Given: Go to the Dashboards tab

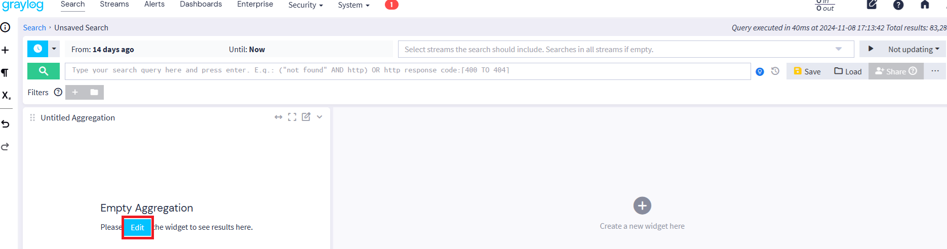Looking at the screenshot, I should 201,5.
